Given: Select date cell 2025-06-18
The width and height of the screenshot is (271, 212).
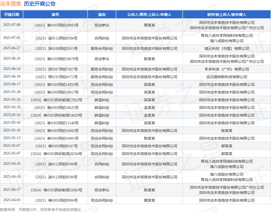Looking at the screenshot, I should tap(12, 77).
